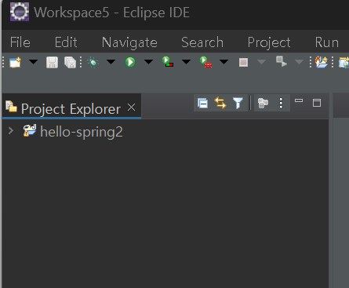Maximize the Project Explorer view
Screen dimensions: 349x288
(x=317, y=103)
